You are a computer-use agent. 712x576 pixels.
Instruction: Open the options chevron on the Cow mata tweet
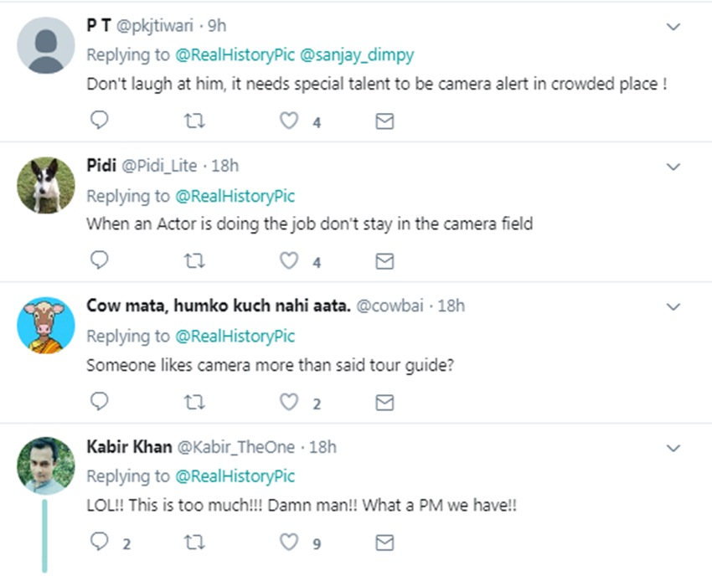[673, 307]
